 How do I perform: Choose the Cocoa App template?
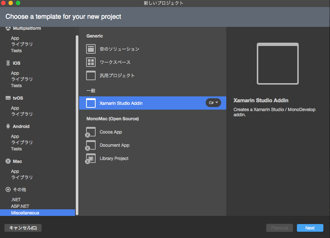pos(153,132)
